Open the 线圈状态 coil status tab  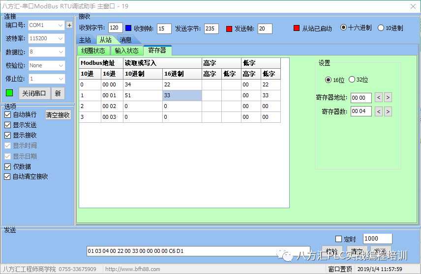93,51
